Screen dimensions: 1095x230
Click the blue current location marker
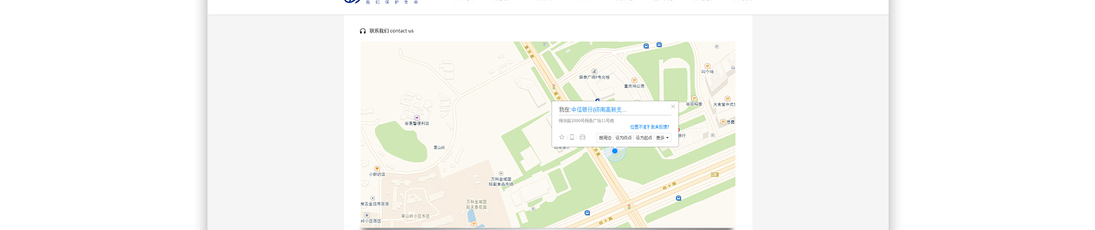(615, 151)
